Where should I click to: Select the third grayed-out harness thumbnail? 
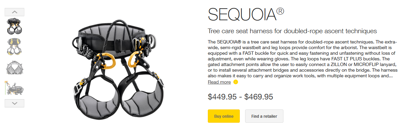(14, 67)
